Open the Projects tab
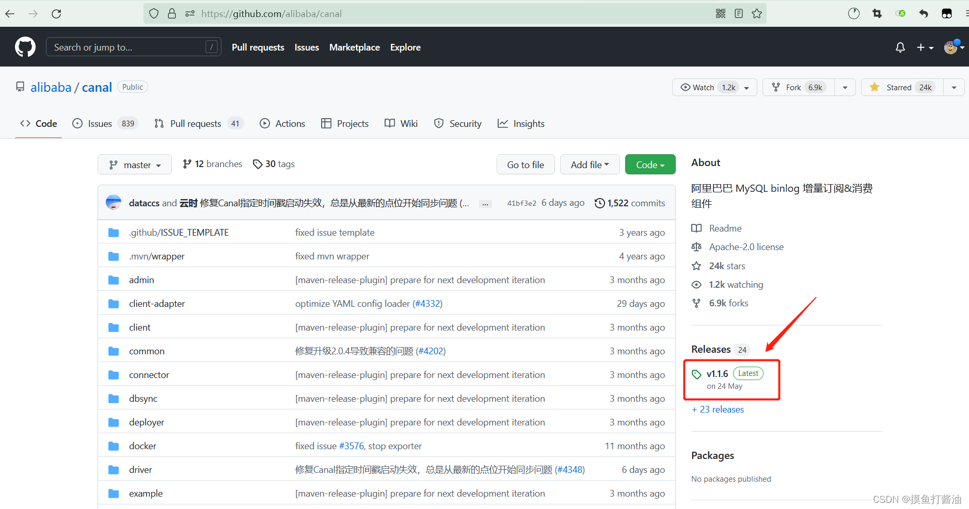Viewport: 969px width, 509px height. coord(345,124)
